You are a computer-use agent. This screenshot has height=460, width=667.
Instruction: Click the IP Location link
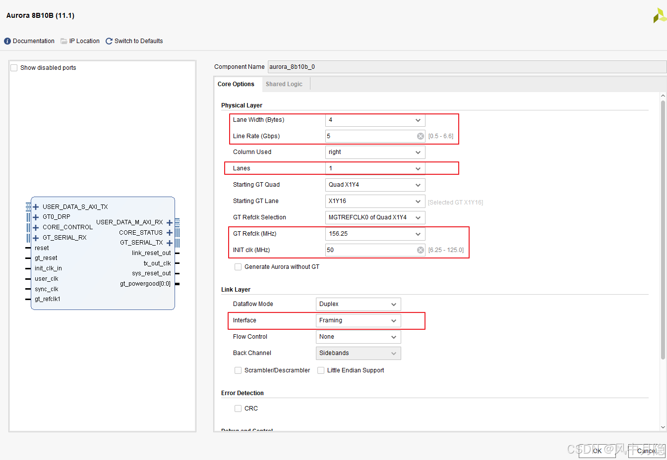84,41
